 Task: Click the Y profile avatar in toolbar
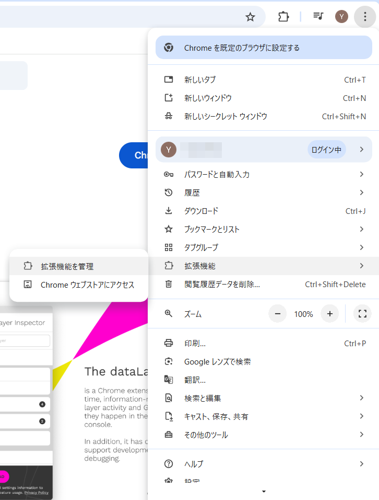click(x=341, y=17)
